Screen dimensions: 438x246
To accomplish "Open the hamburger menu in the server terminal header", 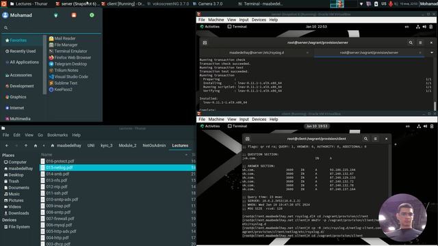I will pos(420,42).
